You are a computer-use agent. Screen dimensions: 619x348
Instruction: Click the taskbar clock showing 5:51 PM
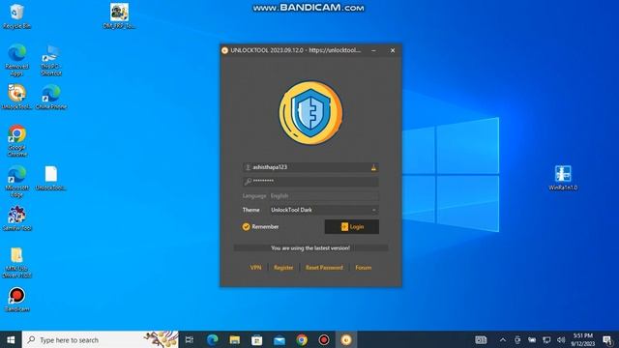click(x=582, y=339)
